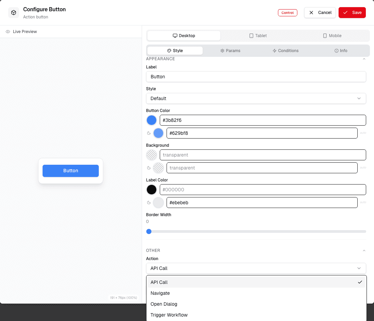374x321 pixels.
Task: Open the transparent Background color swatch
Action: tap(152, 155)
